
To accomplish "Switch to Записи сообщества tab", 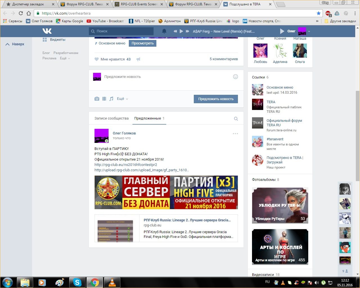I will pyautogui.click(x=111, y=118).
